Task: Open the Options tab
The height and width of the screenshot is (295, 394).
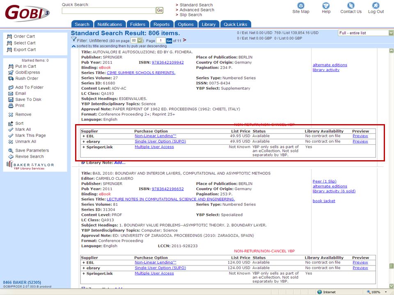Action: tap(186, 24)
